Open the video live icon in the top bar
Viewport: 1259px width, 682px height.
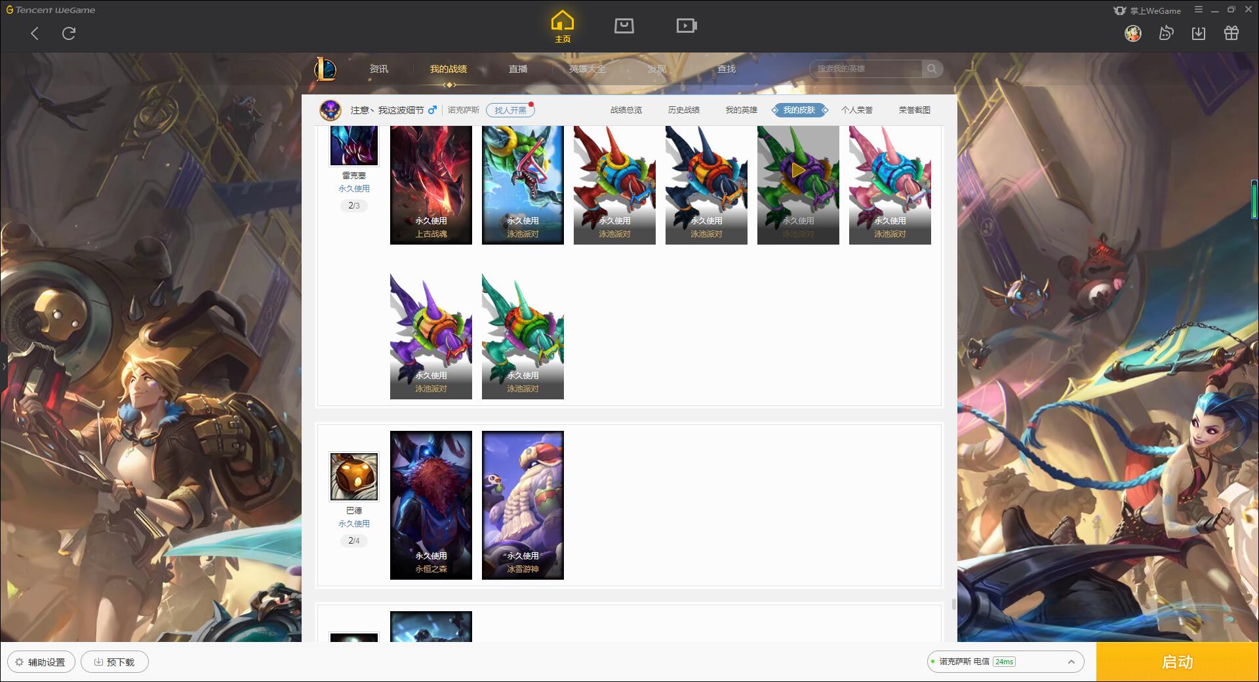(x=687, y=26)
